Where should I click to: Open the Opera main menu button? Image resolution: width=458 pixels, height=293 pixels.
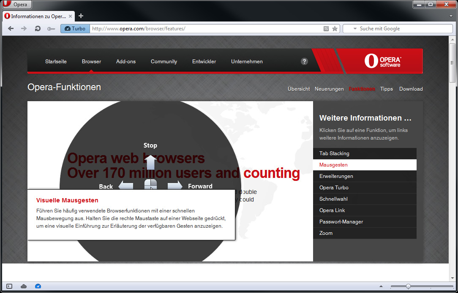pyautogui.click(x=17, y=5)
